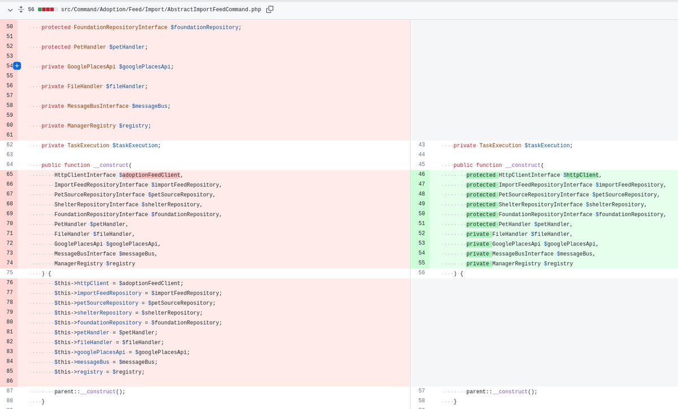Click 'FileHandler $fileHandler,' on deleted line 71
678x409 pixels.
94,234
